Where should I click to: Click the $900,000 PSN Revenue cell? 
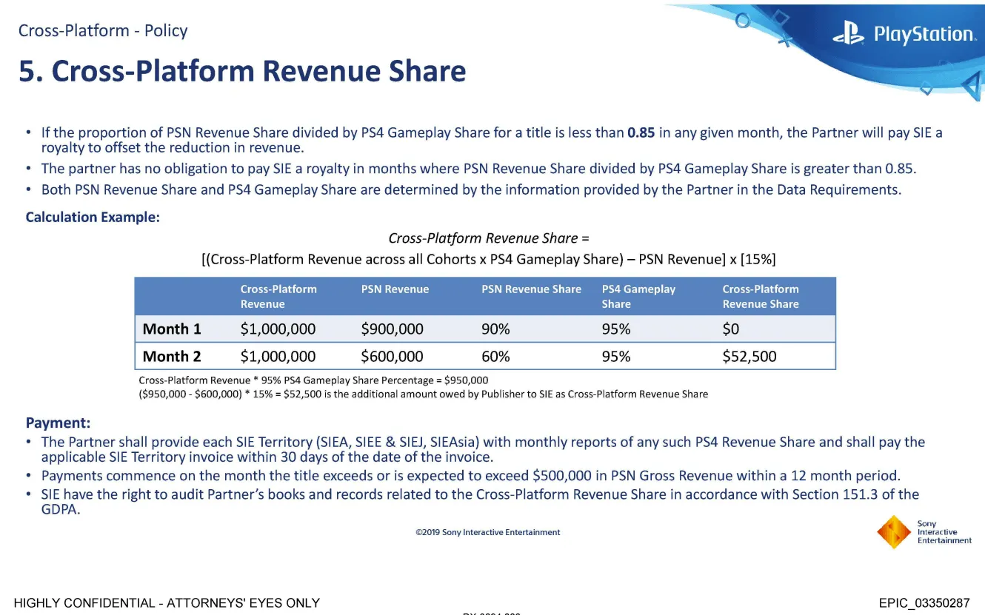(392, 329)
